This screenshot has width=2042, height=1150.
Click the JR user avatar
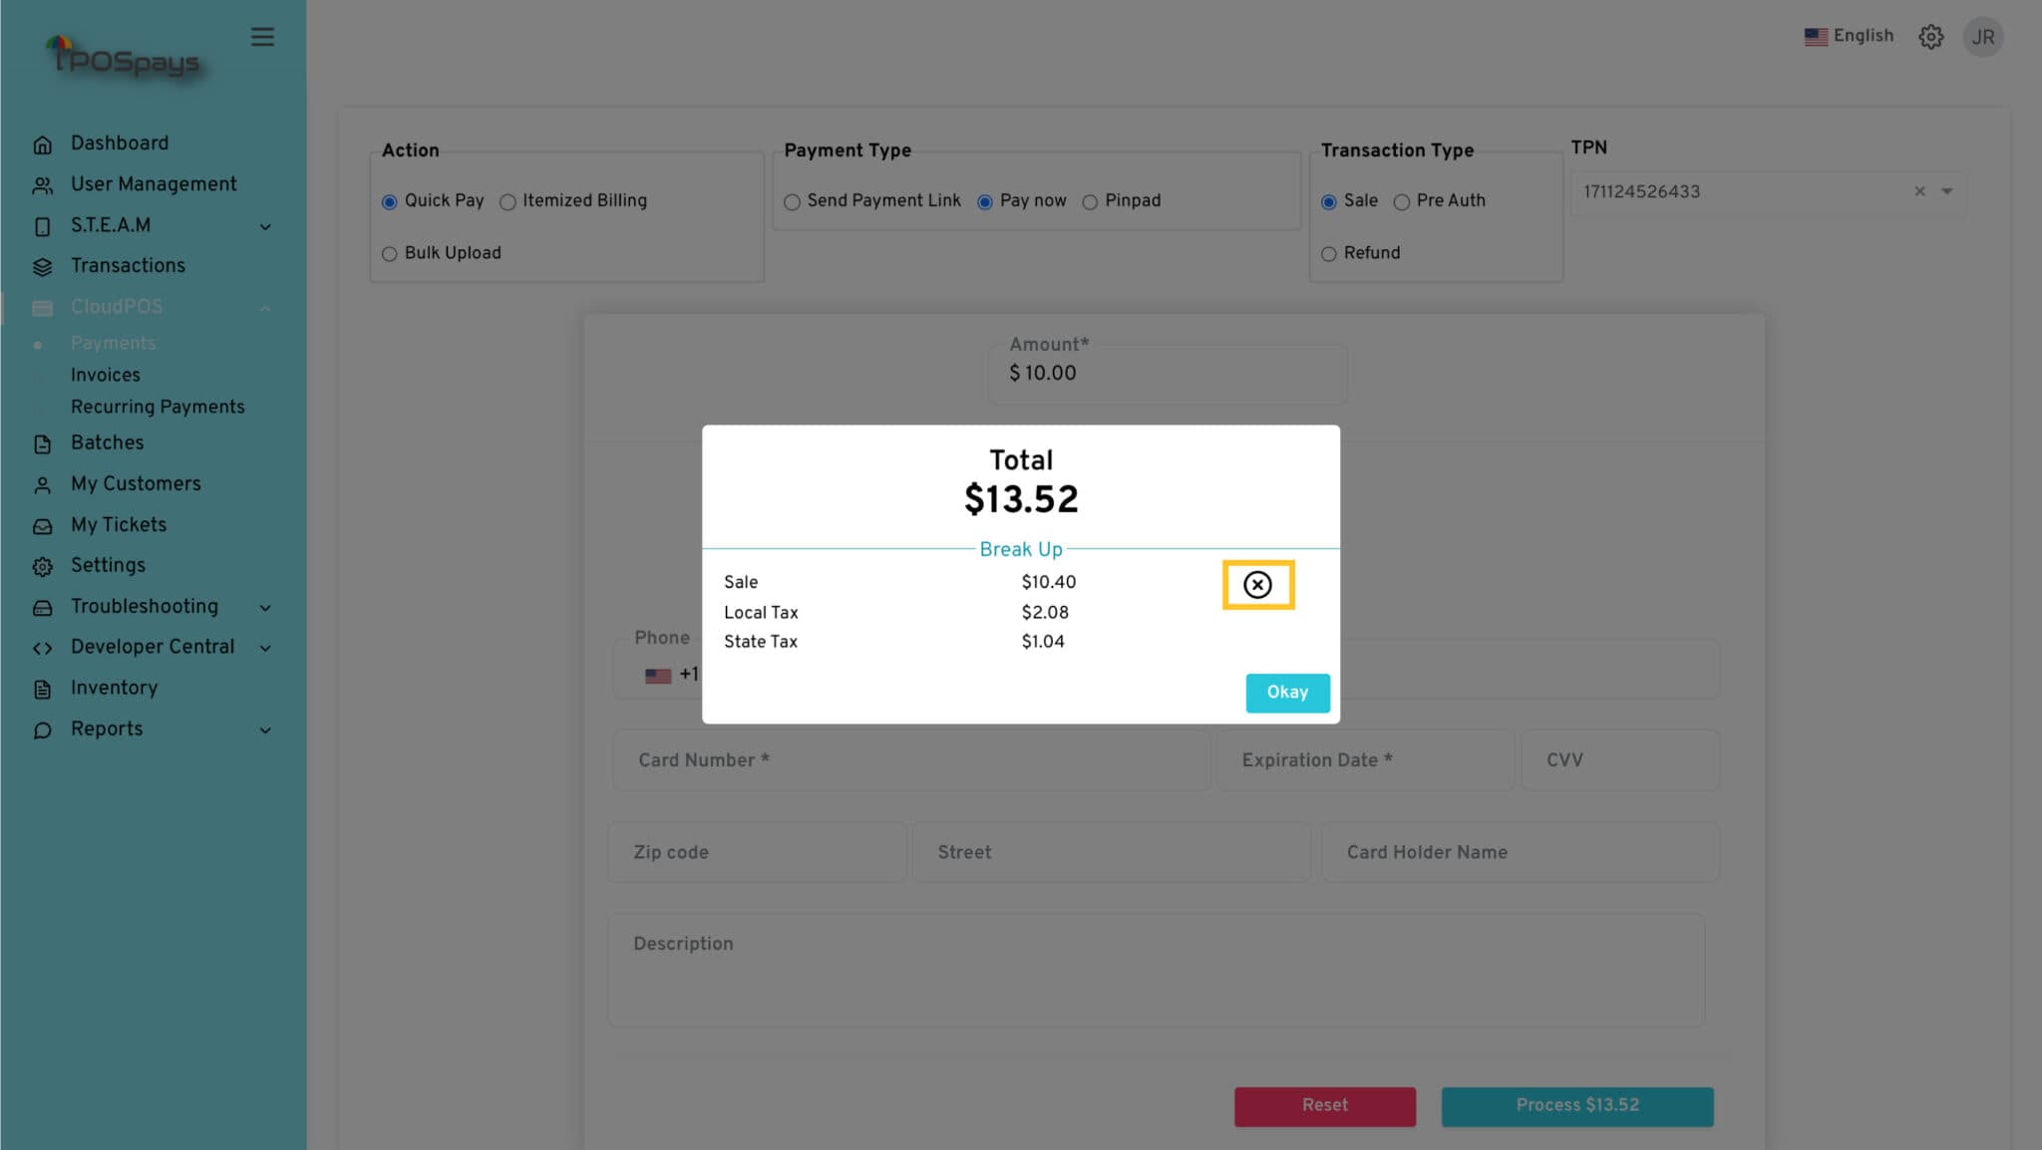1983,37
